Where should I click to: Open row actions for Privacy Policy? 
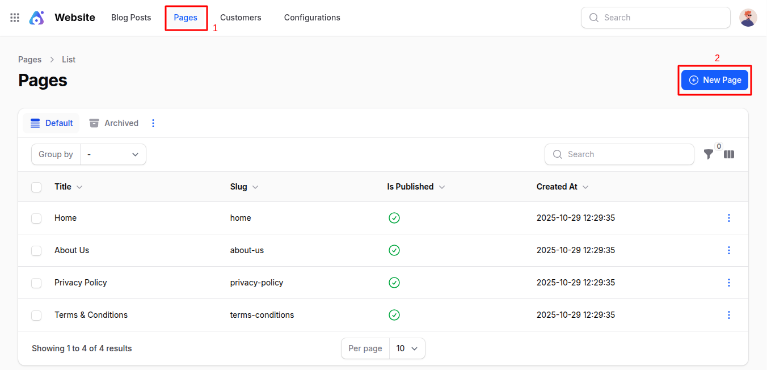click(x=729, y=283)
